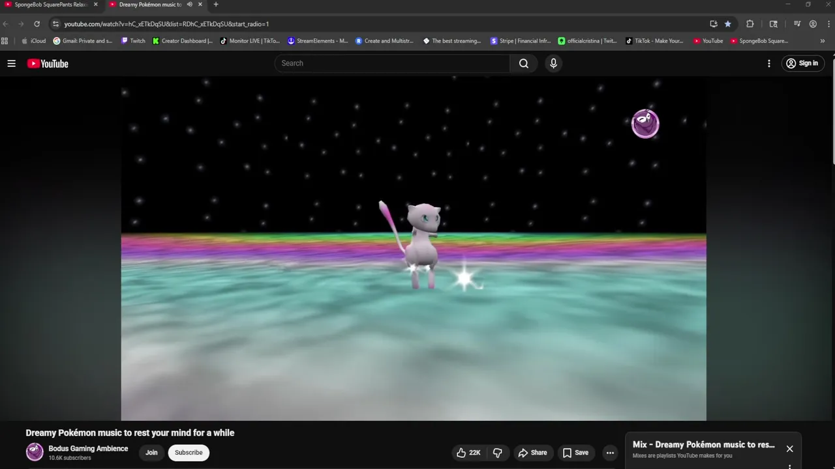View site information icon in address bar
The width and height of the screenshot is (835, 469).
pyautogui.click(x=56, y=24)
